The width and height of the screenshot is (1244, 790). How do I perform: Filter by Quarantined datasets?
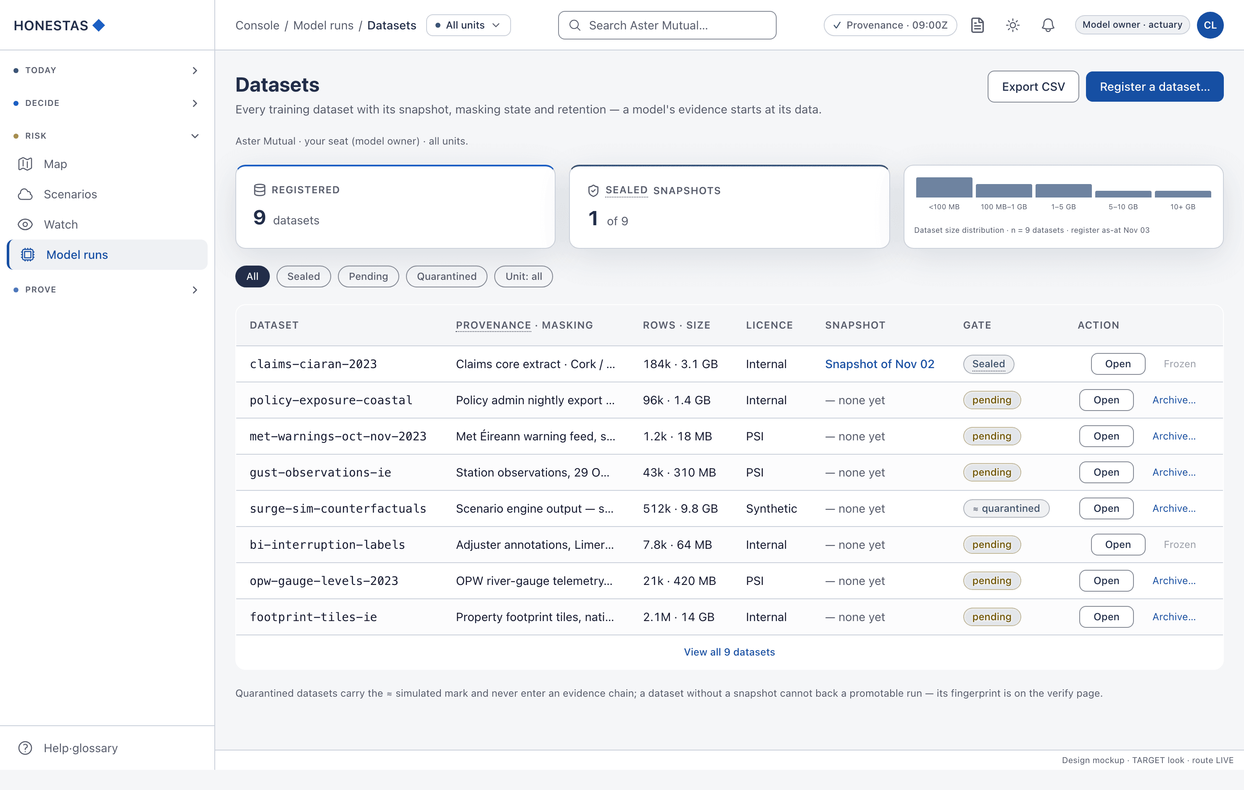click(x=446, y=276)
